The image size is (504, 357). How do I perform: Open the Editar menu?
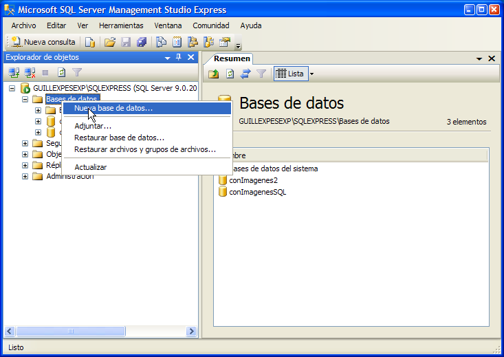[56, 25]
